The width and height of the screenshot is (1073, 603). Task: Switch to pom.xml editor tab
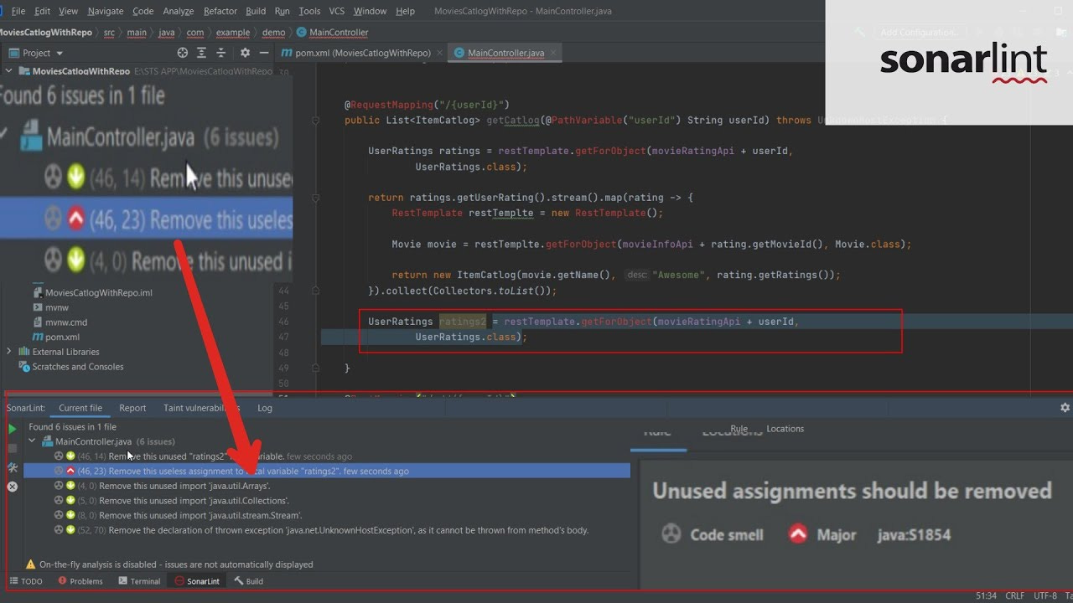click(361, 53)
